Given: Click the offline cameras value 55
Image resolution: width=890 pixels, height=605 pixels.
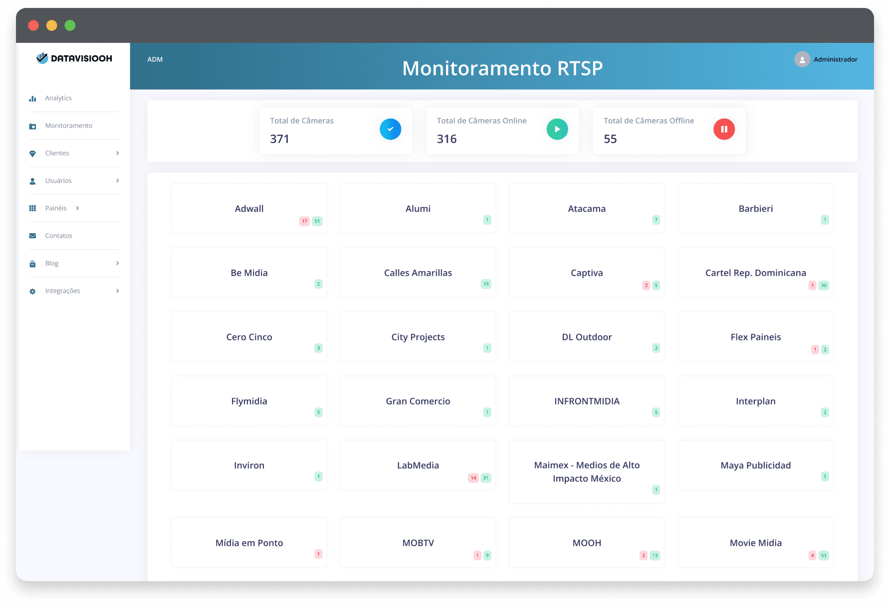Looking at the screenshot, I should [x=610, y=139].
